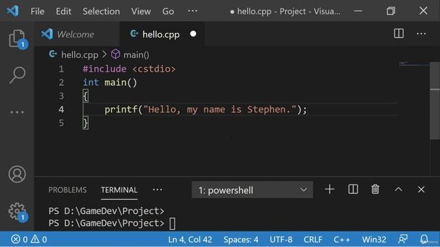Click the VS Code logo in the title bar
Screen dimensions: 440x247
pyautogui.click(x=12, y=11)
